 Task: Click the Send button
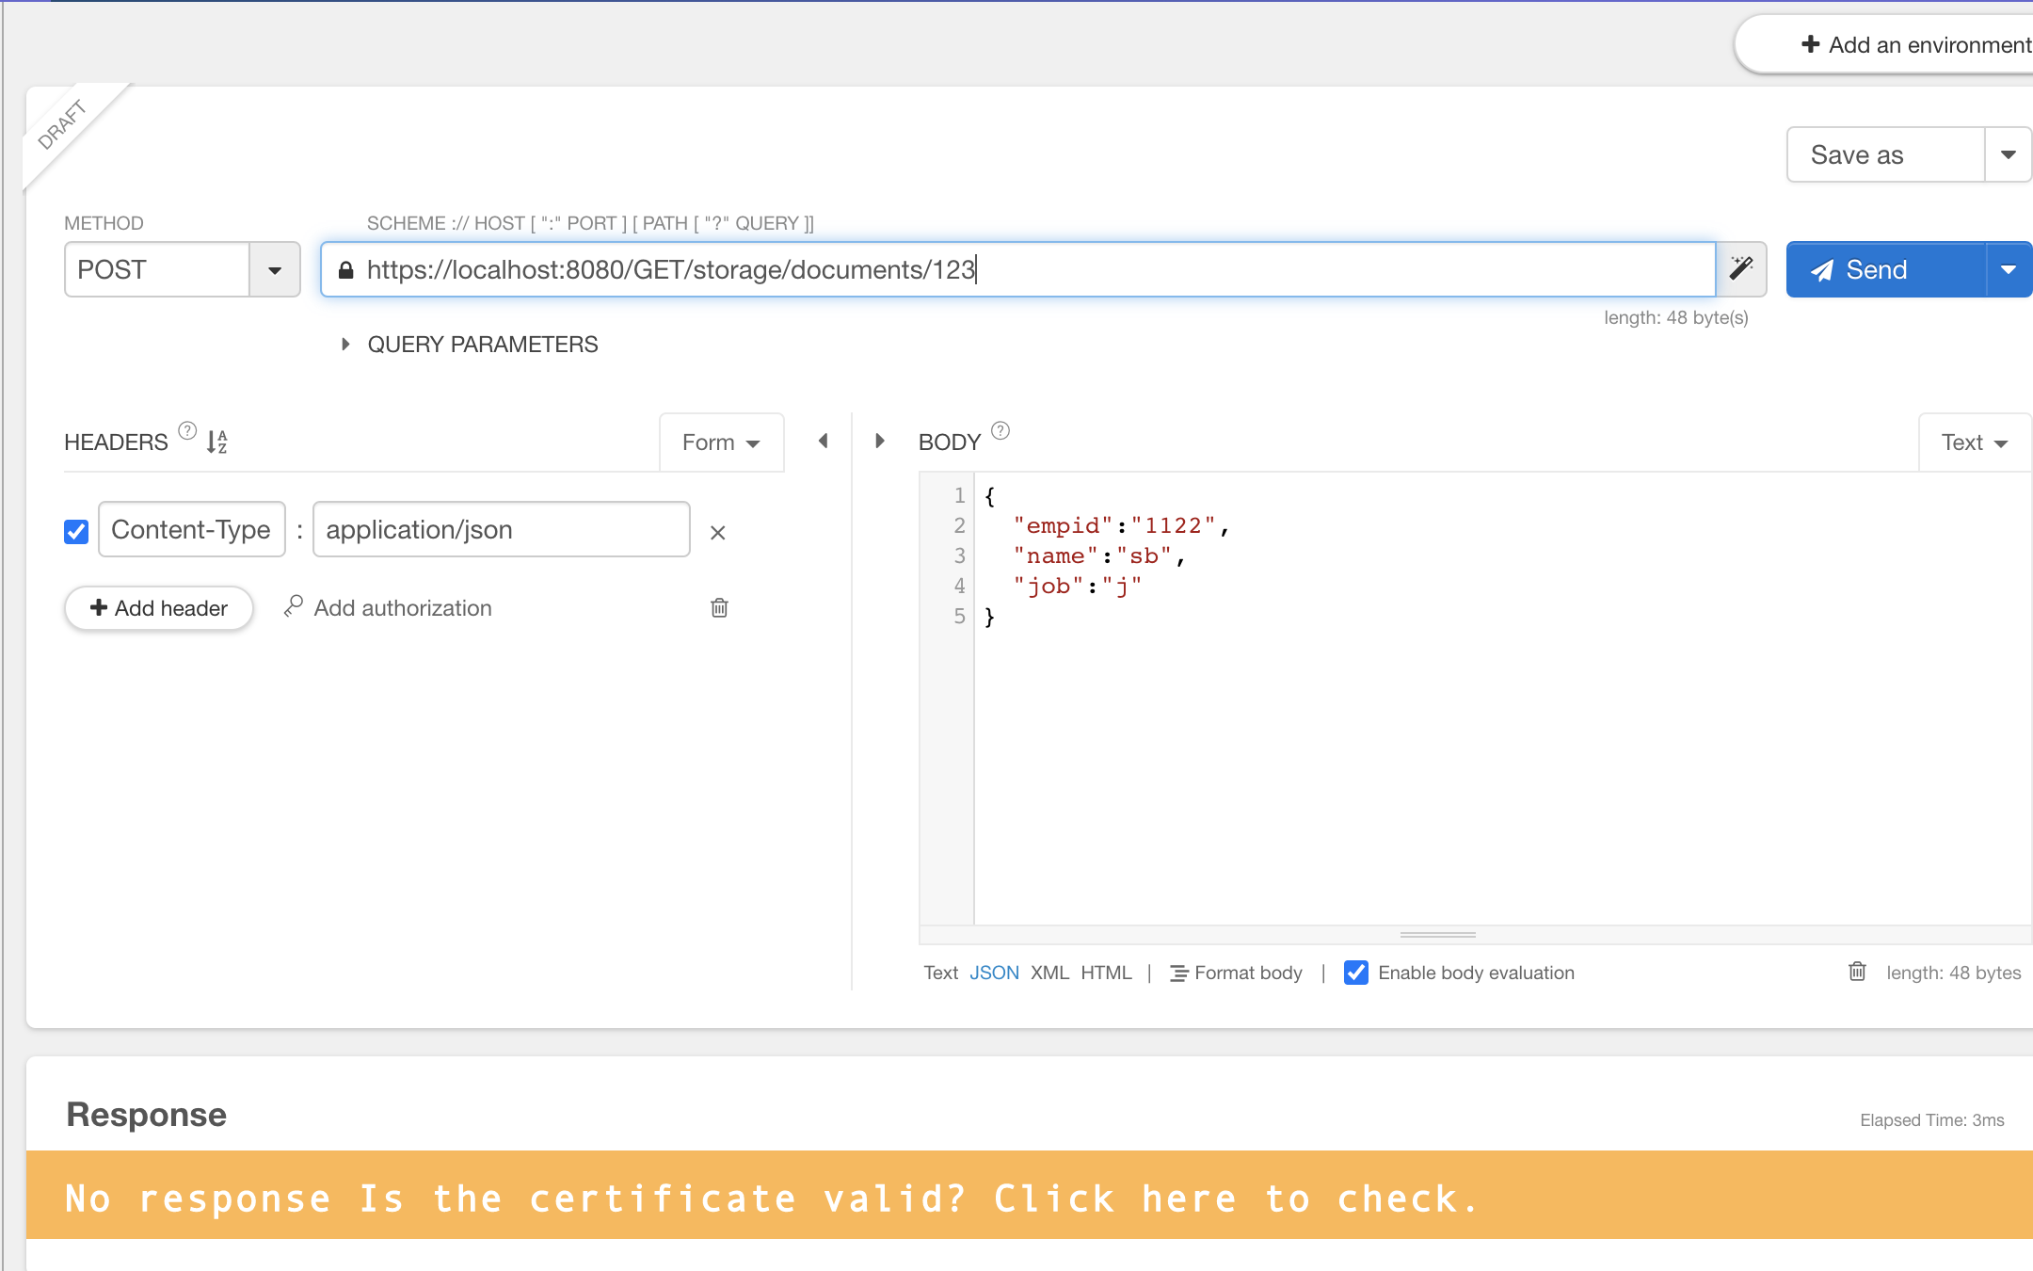(x=1886, y=270)
